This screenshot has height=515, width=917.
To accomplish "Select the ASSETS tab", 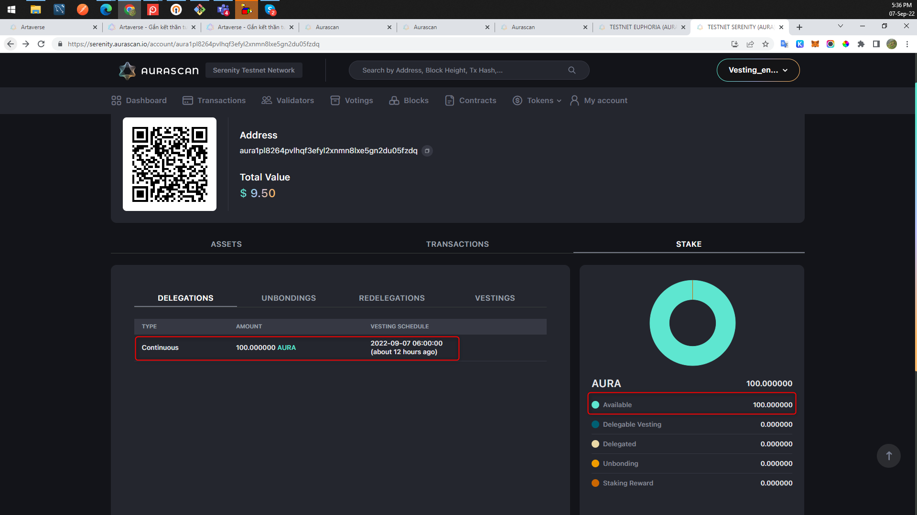I will click(x=226, y=244).
